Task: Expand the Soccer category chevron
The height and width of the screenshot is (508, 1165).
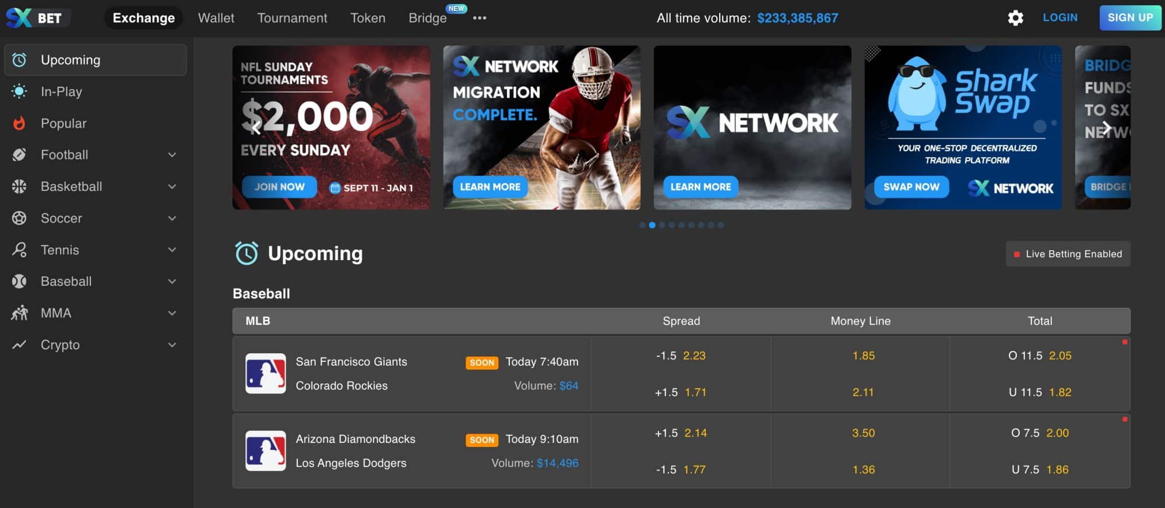Action: 172,218
